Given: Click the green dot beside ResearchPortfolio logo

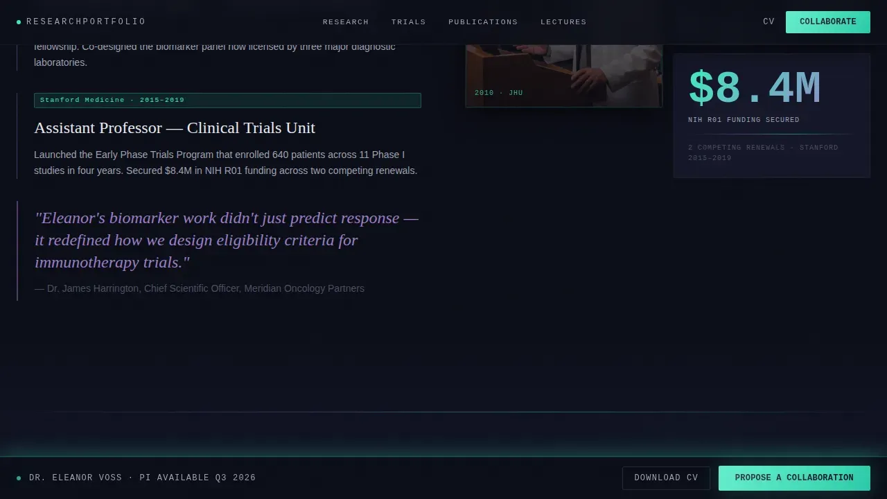Looking at the screenshot, I should (19, 22).
